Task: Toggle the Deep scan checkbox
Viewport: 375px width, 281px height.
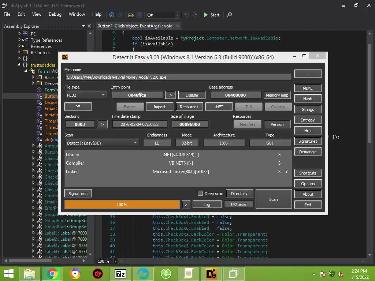Action: pyautogui.click(x=200, y=193)
